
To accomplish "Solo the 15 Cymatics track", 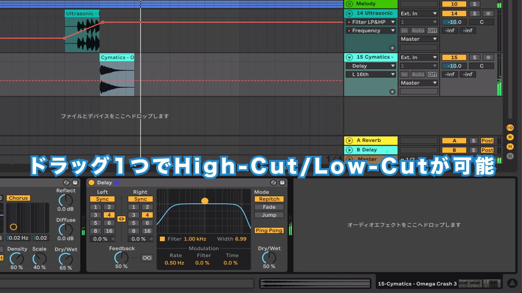I will click(x=474, y=57).
